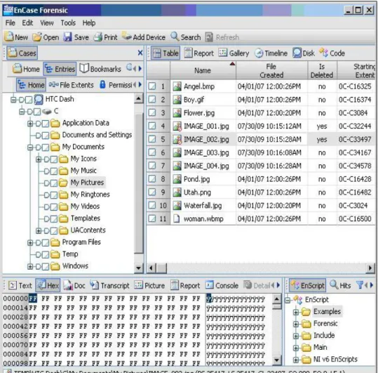The height and width of the screenshot is (373, 378).
Task: Expand the UAContents folder
Action: [39, 231]
